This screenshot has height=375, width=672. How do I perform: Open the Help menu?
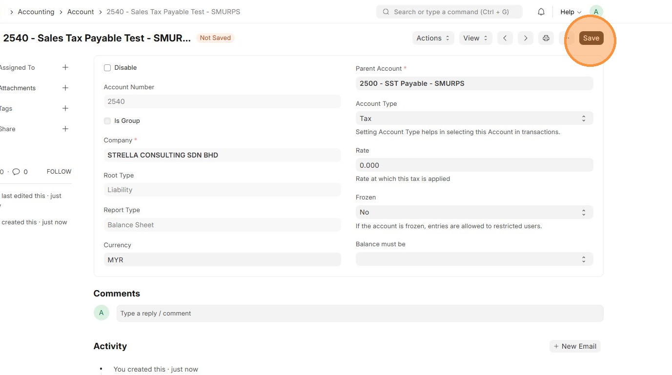570,12
